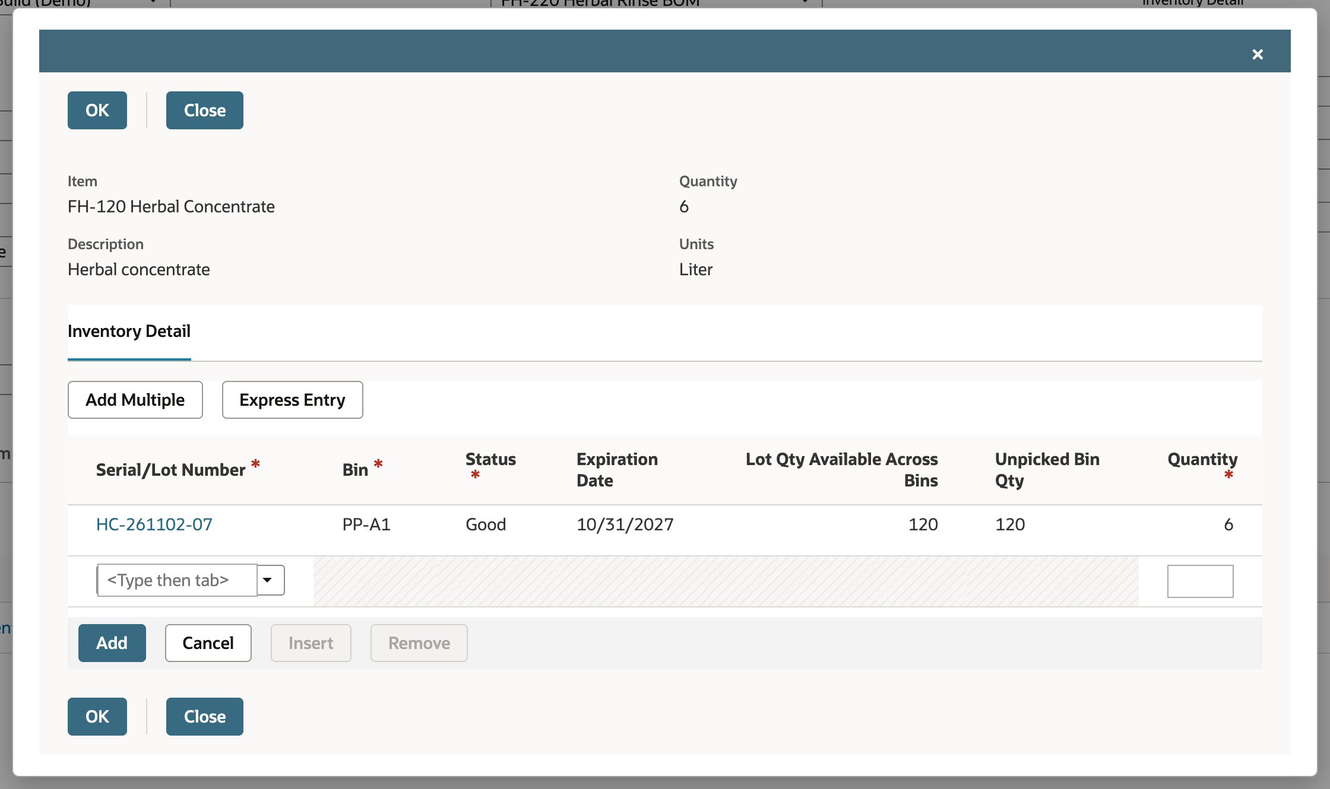1330x789 pixels.
Task: Click the Serial/Lot Number column header
Action: [178, 469]
